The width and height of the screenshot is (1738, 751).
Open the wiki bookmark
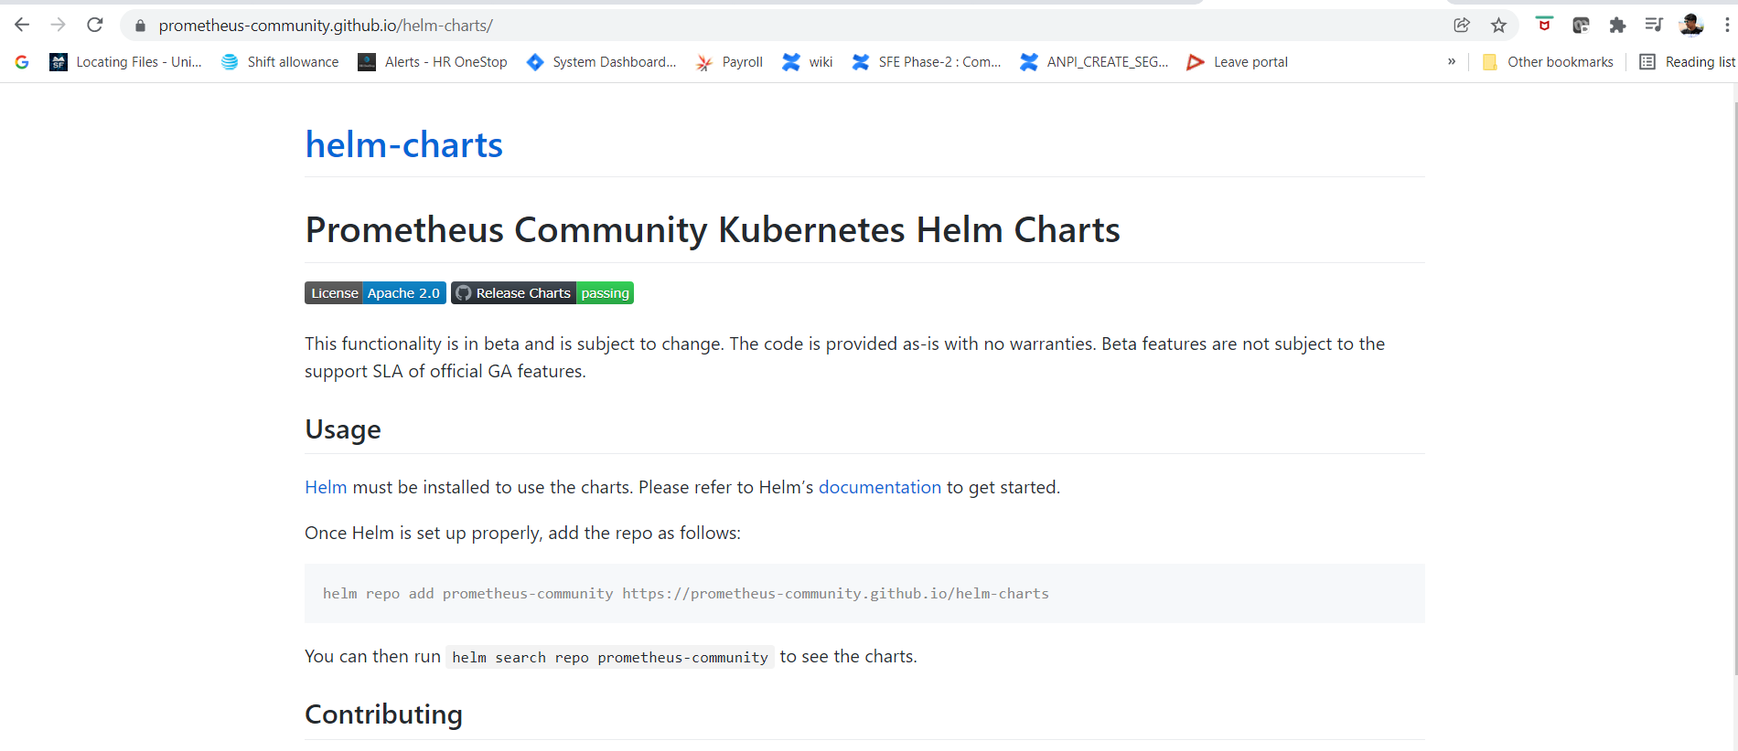click(808, 62)
